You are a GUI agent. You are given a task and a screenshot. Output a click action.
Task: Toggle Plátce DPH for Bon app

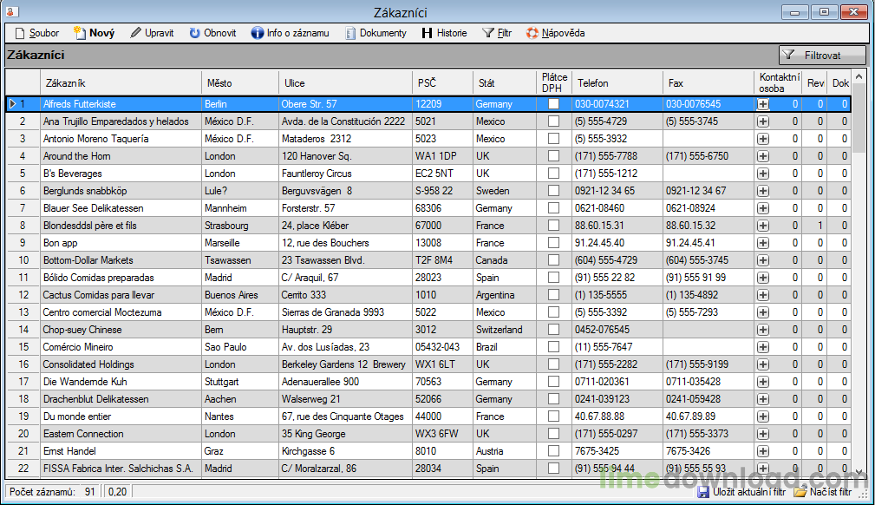point(553,243)
